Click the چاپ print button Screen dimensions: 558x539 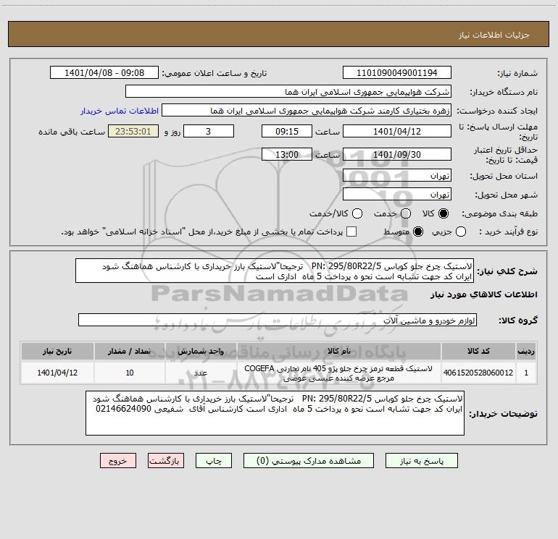(214, 461)
